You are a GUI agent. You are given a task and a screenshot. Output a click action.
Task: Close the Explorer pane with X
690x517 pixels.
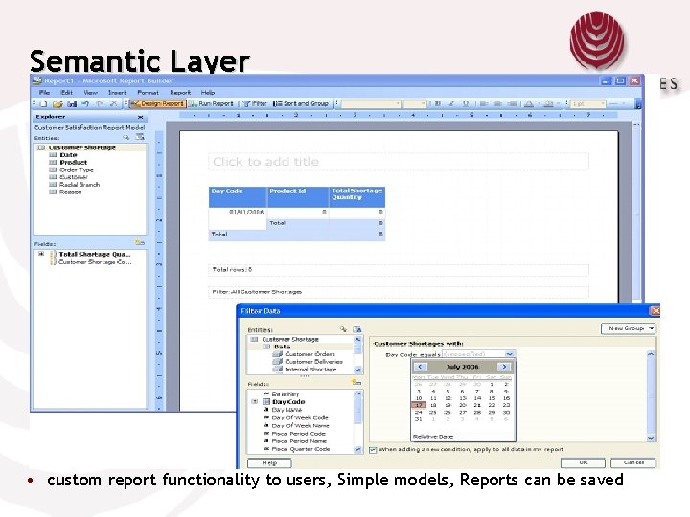pyautogui.click(x=140, y=117)
